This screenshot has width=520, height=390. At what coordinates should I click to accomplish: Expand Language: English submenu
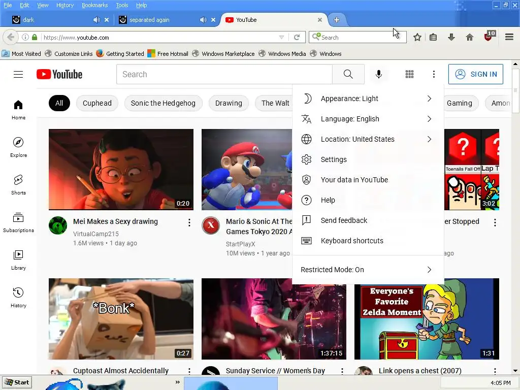(x=368, y=119)
